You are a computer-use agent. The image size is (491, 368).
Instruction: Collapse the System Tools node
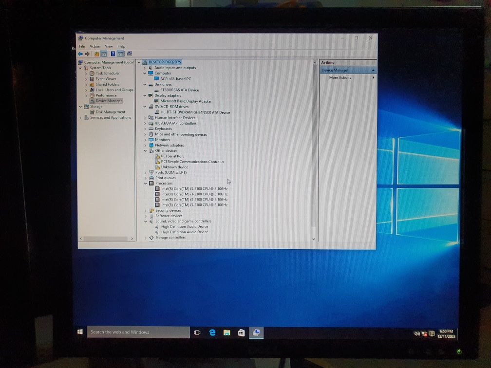80,68
